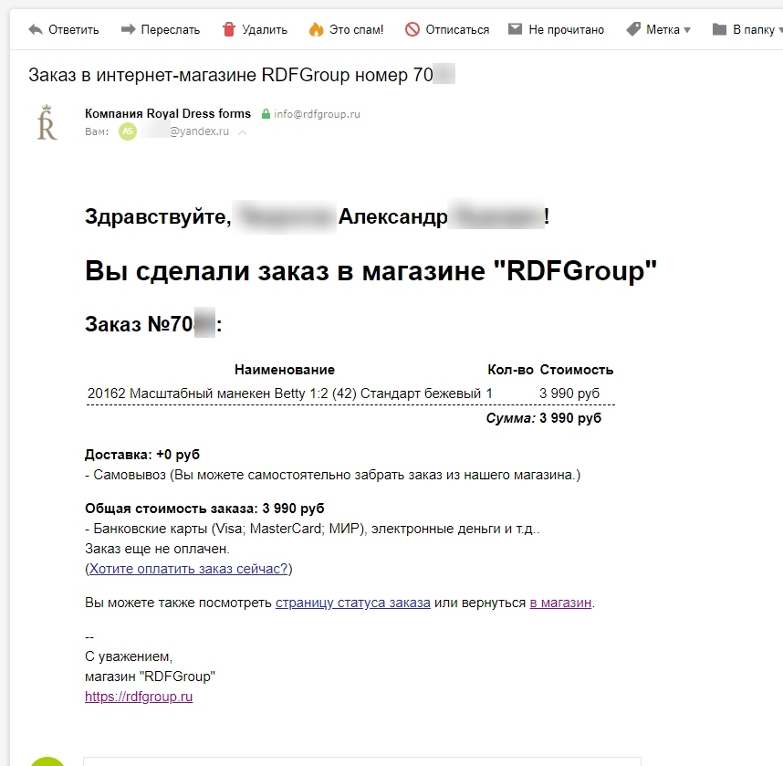Click the Самовывоз delivery description
The image size is (783, 766).
coord(332,475)
